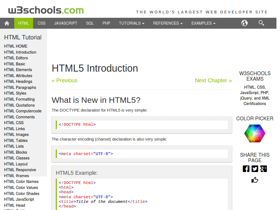Open the COLOR PICKER hexagon
This screenshot has height=210, width=280.
255,133
